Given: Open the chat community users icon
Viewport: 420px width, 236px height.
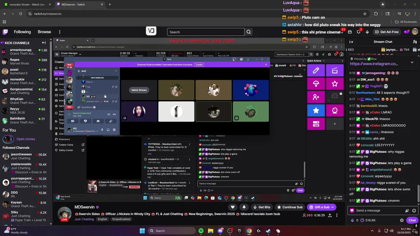Looking at the screenshot, I should [x=414, y=42].
